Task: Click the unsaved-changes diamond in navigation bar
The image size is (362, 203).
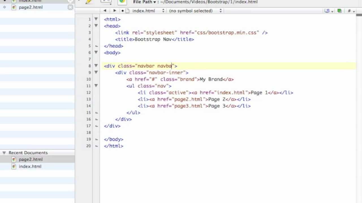Action: (122, 11)
